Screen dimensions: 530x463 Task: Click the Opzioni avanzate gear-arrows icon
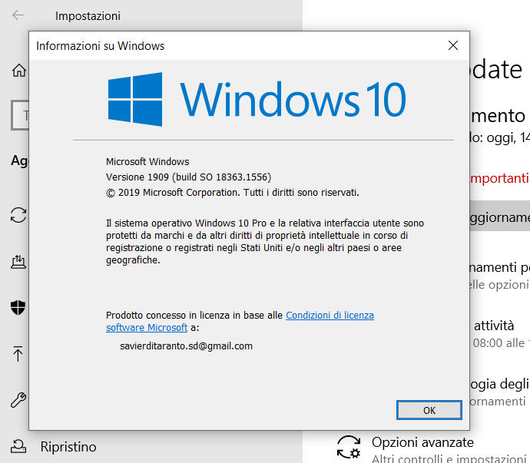point(349,447)
